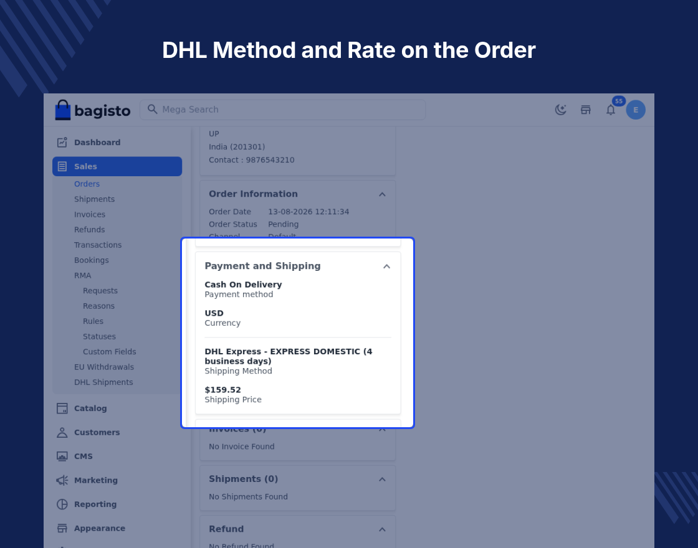Open RMA Rules
Image resolution: width=698 pixels, height=548 pixels.
pos(93,321)
